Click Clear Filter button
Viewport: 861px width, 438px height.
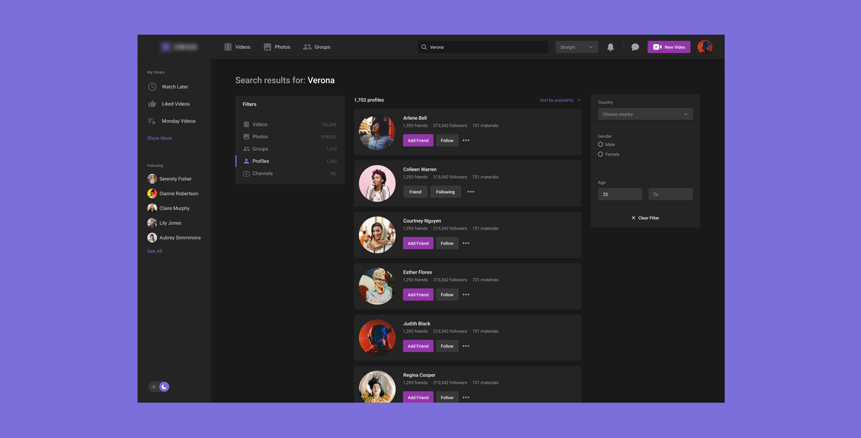645,218
